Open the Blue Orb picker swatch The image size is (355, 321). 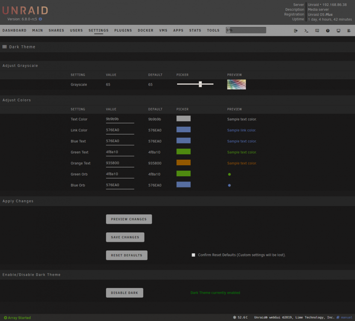tap(183, 184)
